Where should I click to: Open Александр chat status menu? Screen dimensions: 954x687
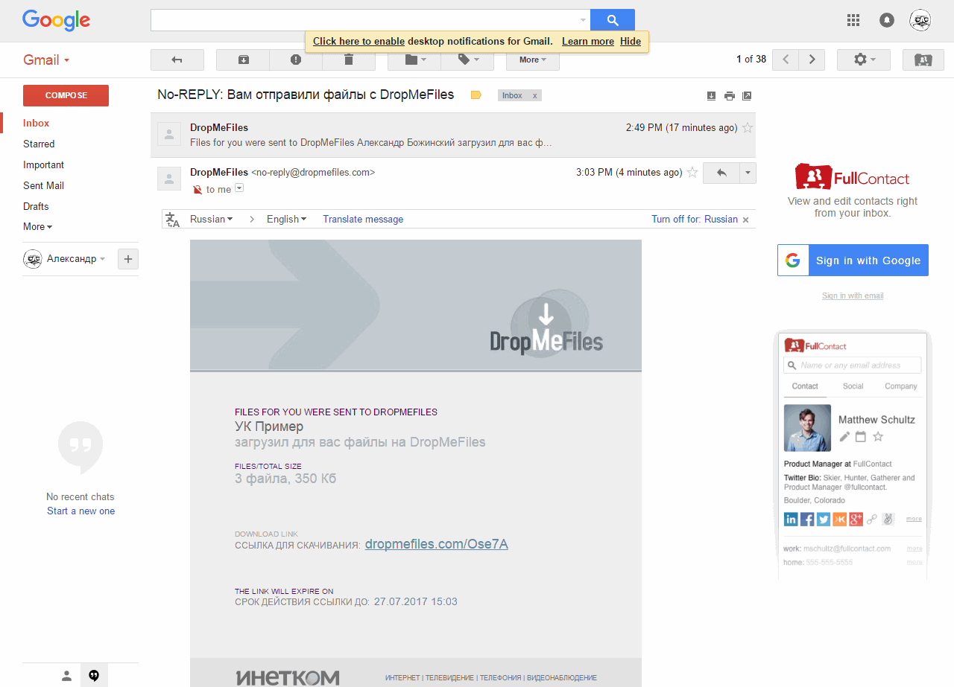(x=75, y=259)
